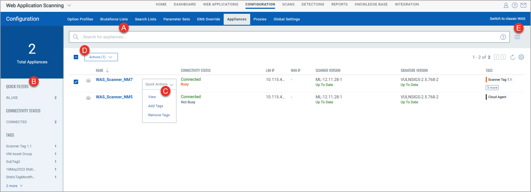
Task: Click the SIGNATURE VERSION column header
Action: point(414,71)
